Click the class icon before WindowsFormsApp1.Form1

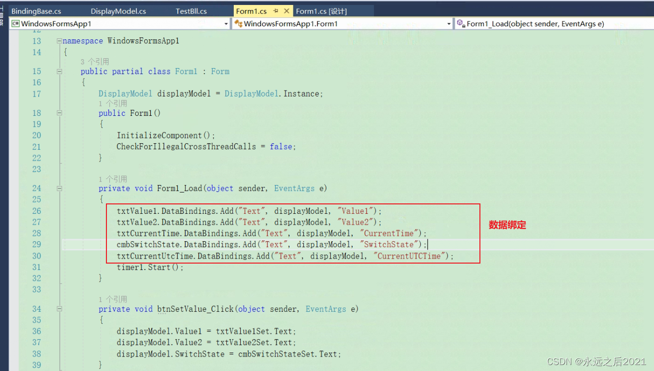239,23
